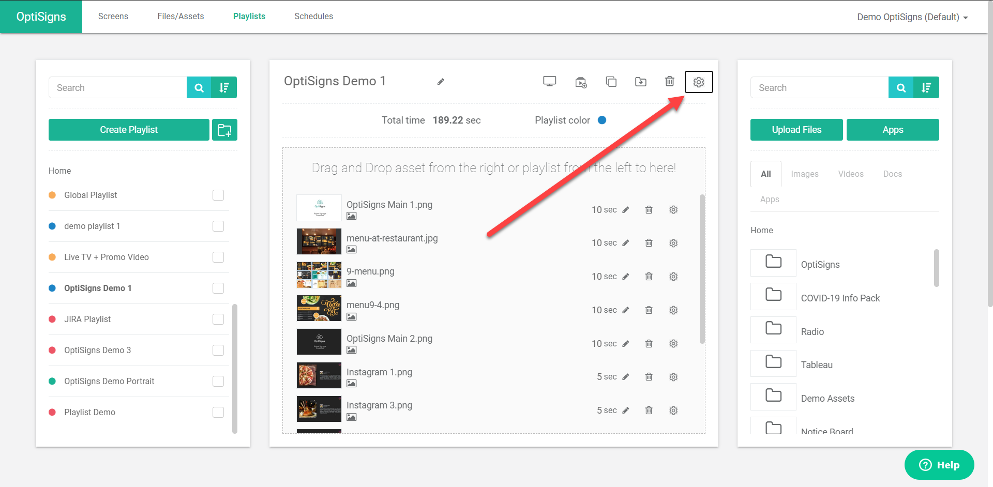The image size is (993, 487).
Task: Click new folder icon beside Create Playlist
Action: click(224, 130)
